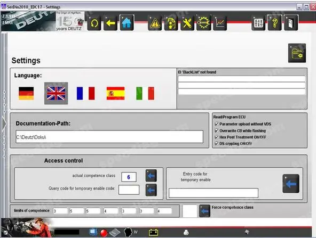
Task: Expand the left side panel arrow
Action: click(4, 124)
